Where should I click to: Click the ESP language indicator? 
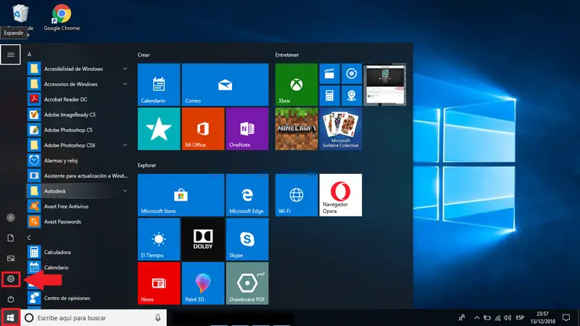(520, 317)
